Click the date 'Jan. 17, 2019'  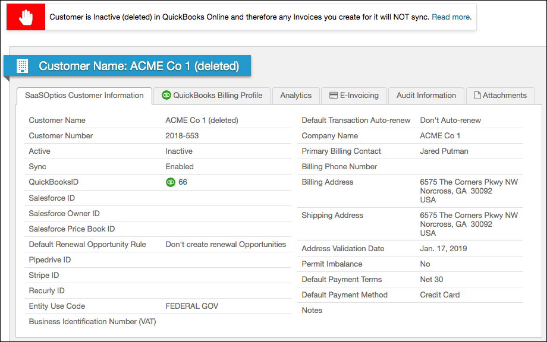point(444,249)
